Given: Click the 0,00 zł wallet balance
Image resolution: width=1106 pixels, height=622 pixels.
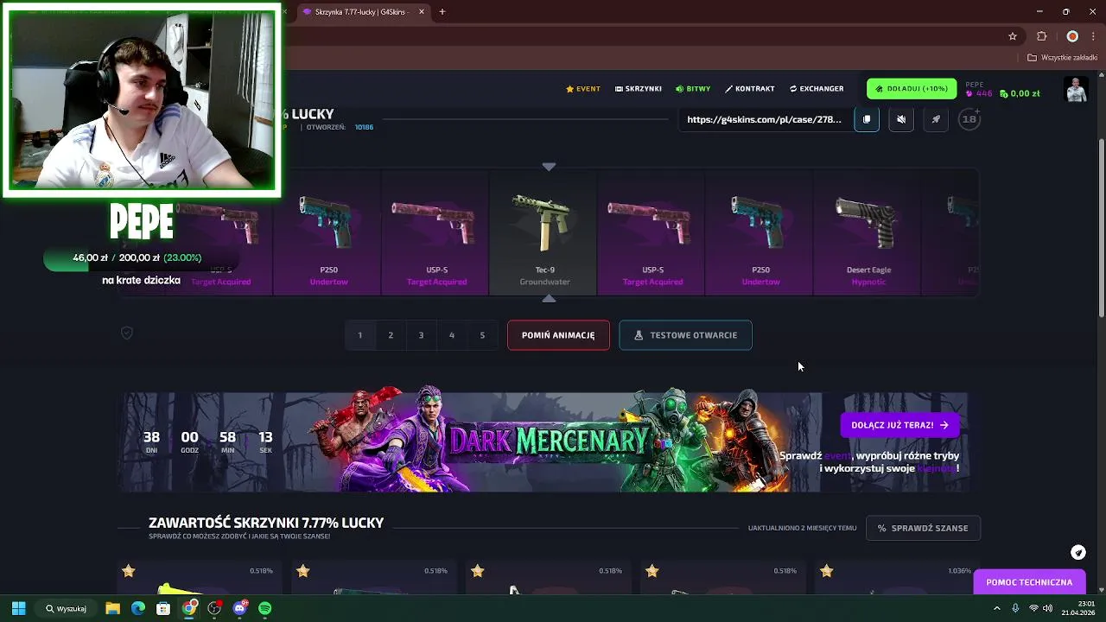Looking at the screenshot, I should (1020, 93).
